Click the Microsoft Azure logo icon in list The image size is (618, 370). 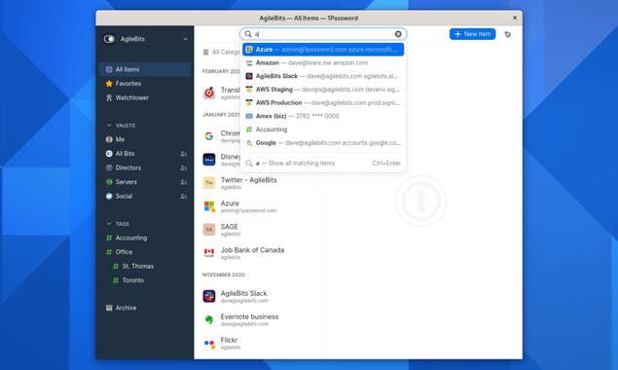pos(209,206)
